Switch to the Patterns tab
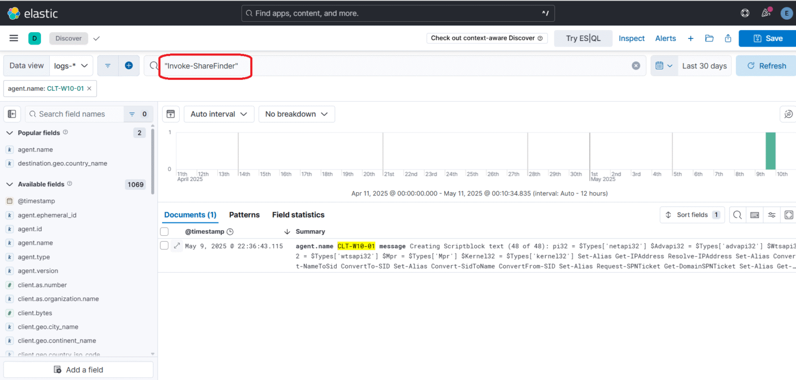Image resolution: width=796 pixels, height=380 pixels. click(244, 215)
